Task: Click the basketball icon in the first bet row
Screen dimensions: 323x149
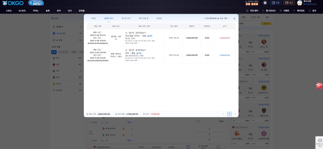Action: [x=126, y=33]
